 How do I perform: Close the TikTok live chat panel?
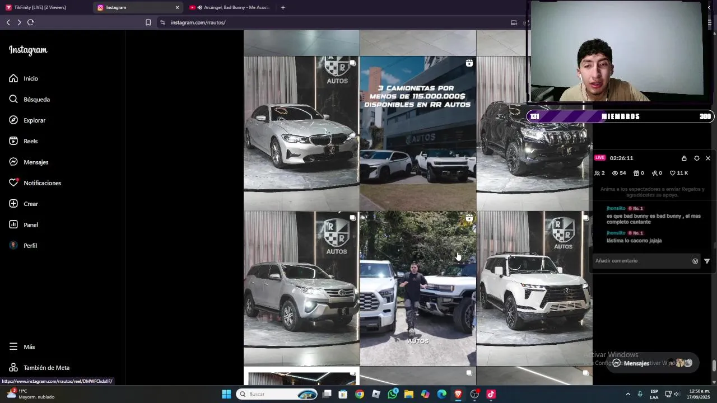[x=708, y=158]
